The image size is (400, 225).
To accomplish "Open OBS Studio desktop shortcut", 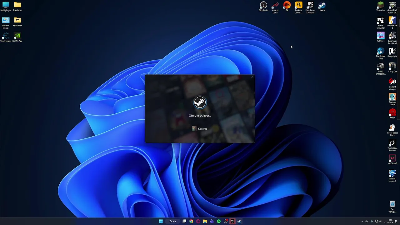I will pos(263,7).
